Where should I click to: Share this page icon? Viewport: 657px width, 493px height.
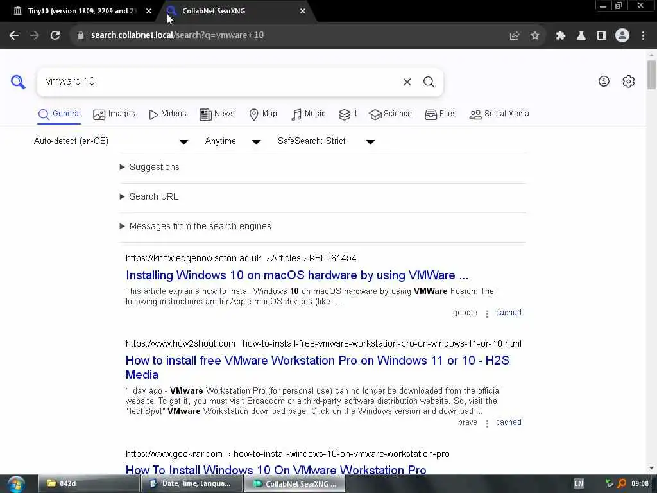[x=514, y=36]
